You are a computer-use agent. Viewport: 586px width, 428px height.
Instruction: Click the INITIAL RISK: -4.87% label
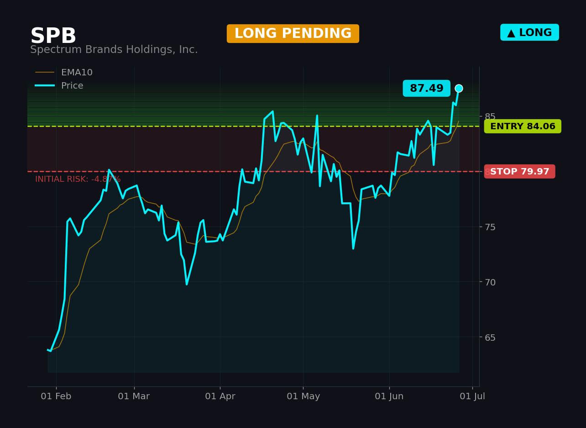pos(78,180)
